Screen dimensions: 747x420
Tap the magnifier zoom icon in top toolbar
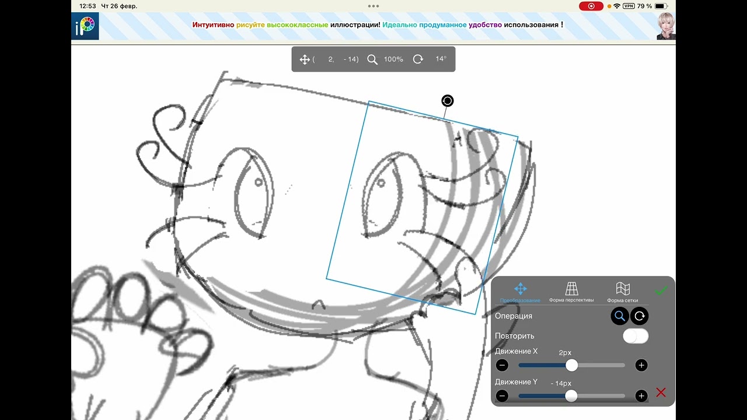372,60
